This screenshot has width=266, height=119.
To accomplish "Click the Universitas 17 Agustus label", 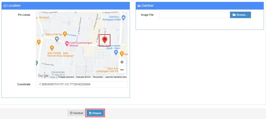I will point(58,75).
